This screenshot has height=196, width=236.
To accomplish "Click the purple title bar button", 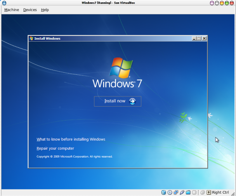I will (x=212, y=3).
